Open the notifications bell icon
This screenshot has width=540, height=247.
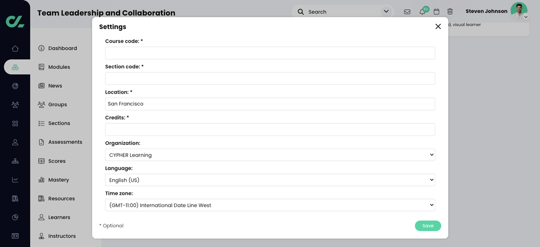tap(422, 12)
